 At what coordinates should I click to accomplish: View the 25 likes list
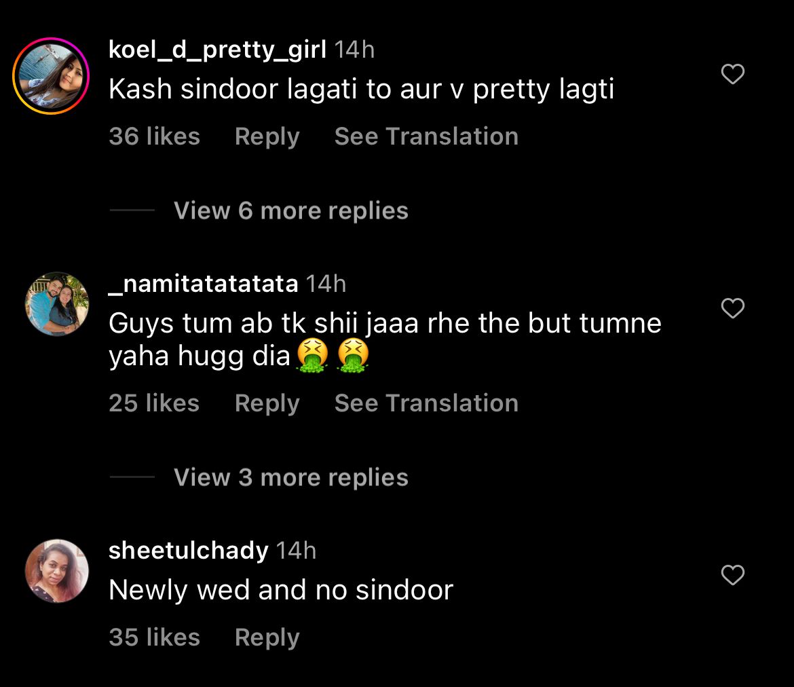pos(154,403)
